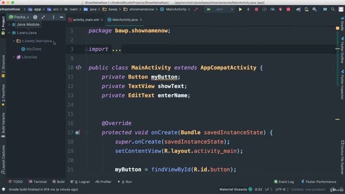This screenshot has width=345, height=194.
Task: Select the LearnJava module
Action: [24, 33]
